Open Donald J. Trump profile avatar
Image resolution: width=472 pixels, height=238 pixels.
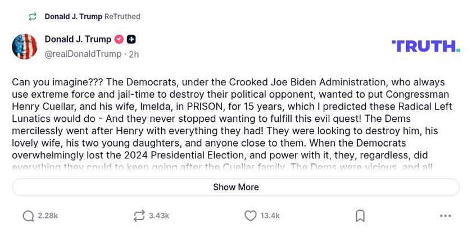[24, 47]
